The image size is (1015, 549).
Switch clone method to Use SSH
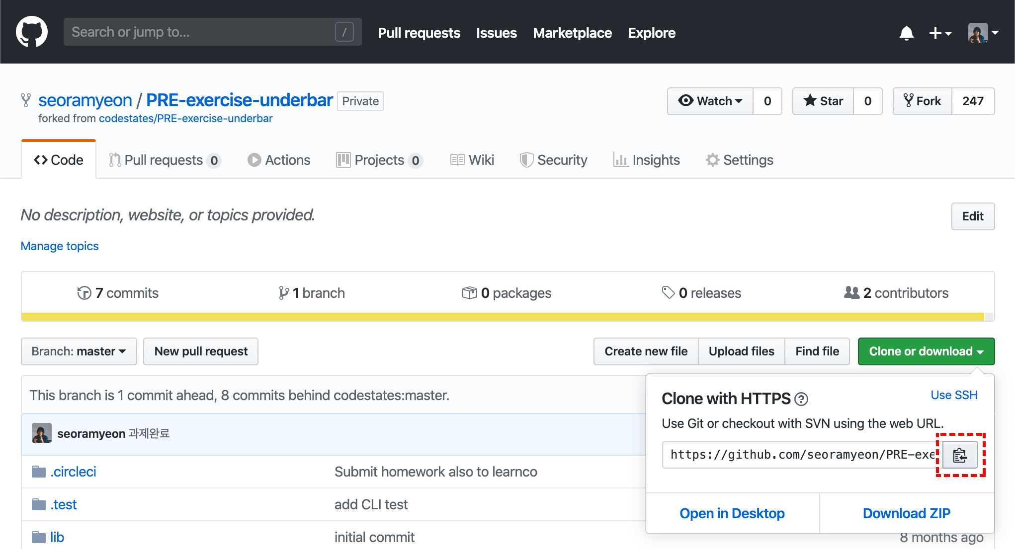coord(953,395)
